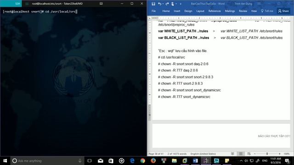Switch to the Design ribbon tab
The height and width of the screenshot is (165, 294).
(x=188, y=11)
